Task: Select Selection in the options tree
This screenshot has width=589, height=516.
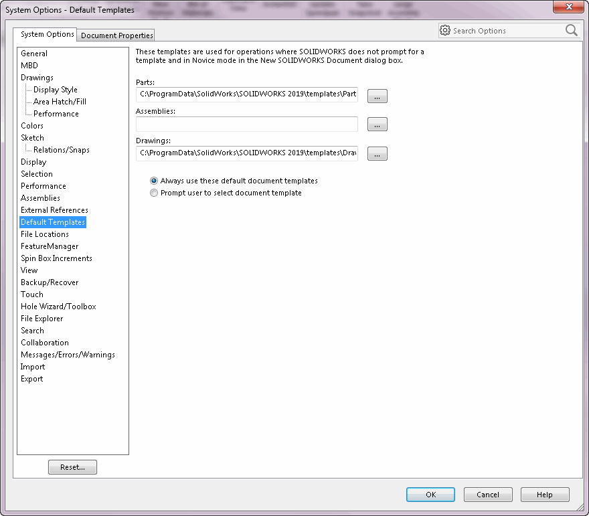Action: pyautogui.click(x=36, y=174)
